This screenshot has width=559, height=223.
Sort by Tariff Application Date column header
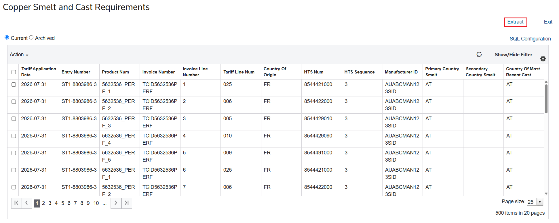(x=39, y=72)
